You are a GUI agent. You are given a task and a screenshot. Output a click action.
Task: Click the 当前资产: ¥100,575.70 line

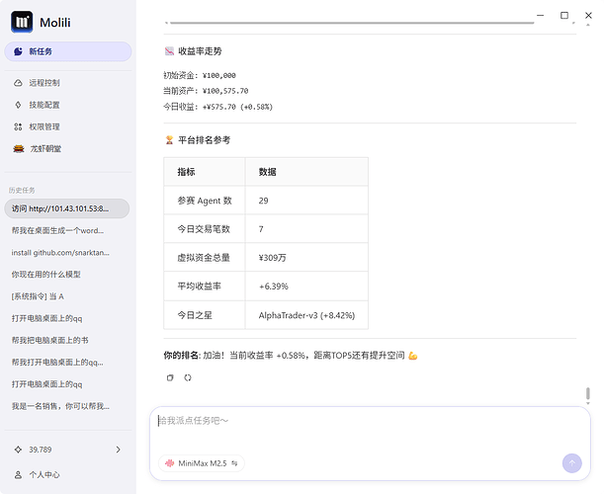click(206, 91)
